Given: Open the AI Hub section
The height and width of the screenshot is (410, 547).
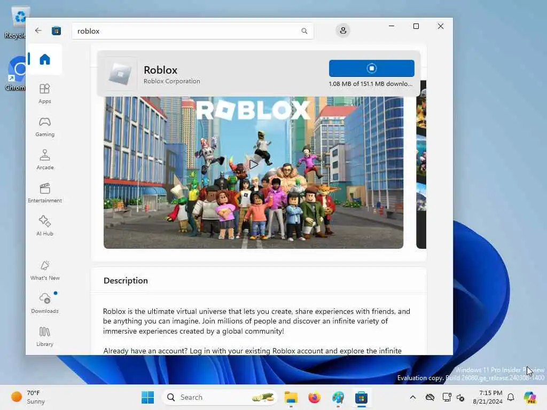Looking at the screenshot, I should click(x=45, y=226).
